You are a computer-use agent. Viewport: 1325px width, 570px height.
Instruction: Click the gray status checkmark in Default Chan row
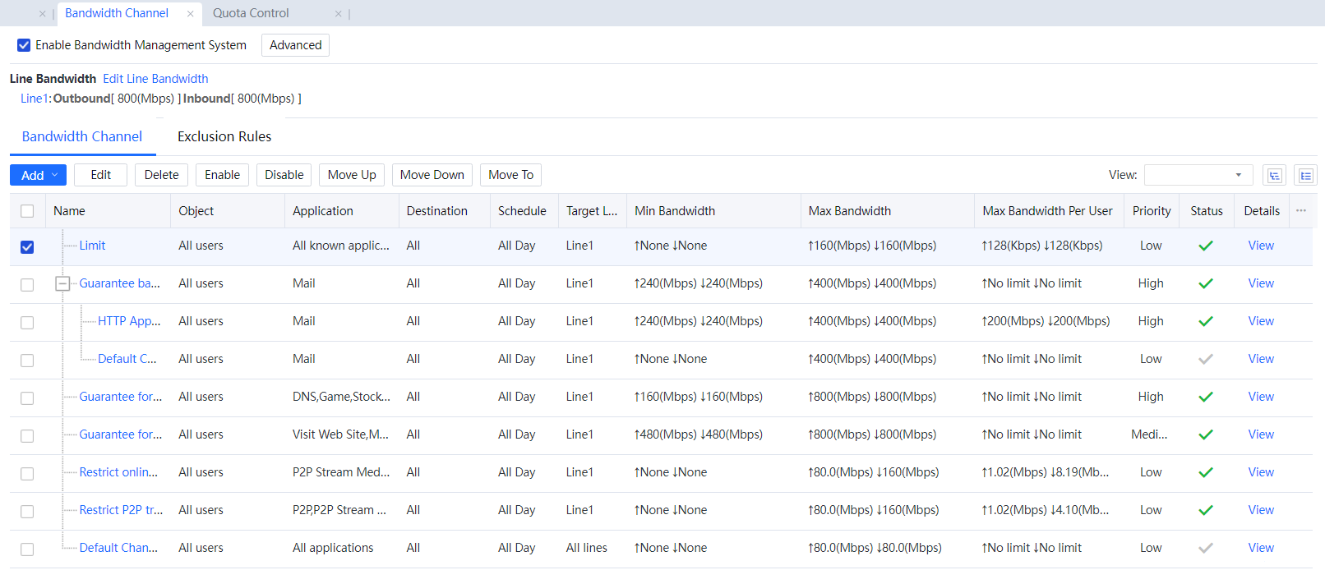(x=1205, y=548)
